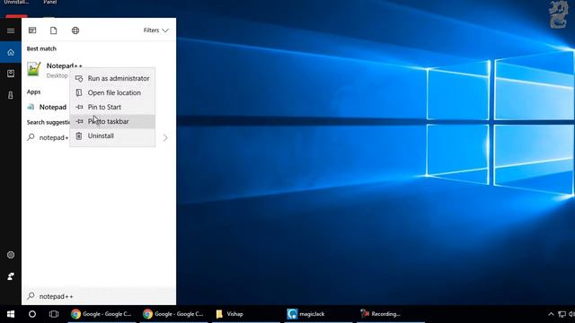Open the hamburger menu in search panel

coord(11,31)
